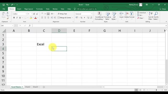The image size is (168, 94).
Task: Open the Merge & Center dropdown arrow
Action: coord(72,18)
